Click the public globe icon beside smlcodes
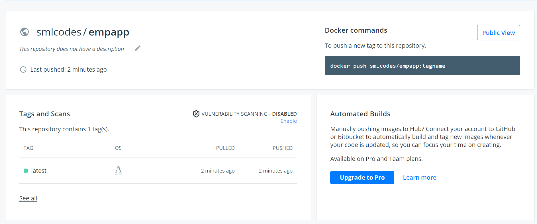The width and height of the screenshot is (537, 224). coord(24,32)
